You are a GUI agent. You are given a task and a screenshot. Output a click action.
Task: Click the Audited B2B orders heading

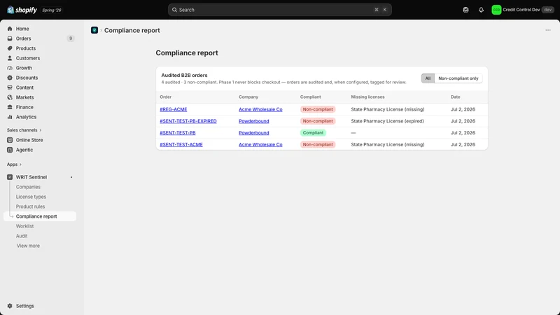[x=184, y=76]
